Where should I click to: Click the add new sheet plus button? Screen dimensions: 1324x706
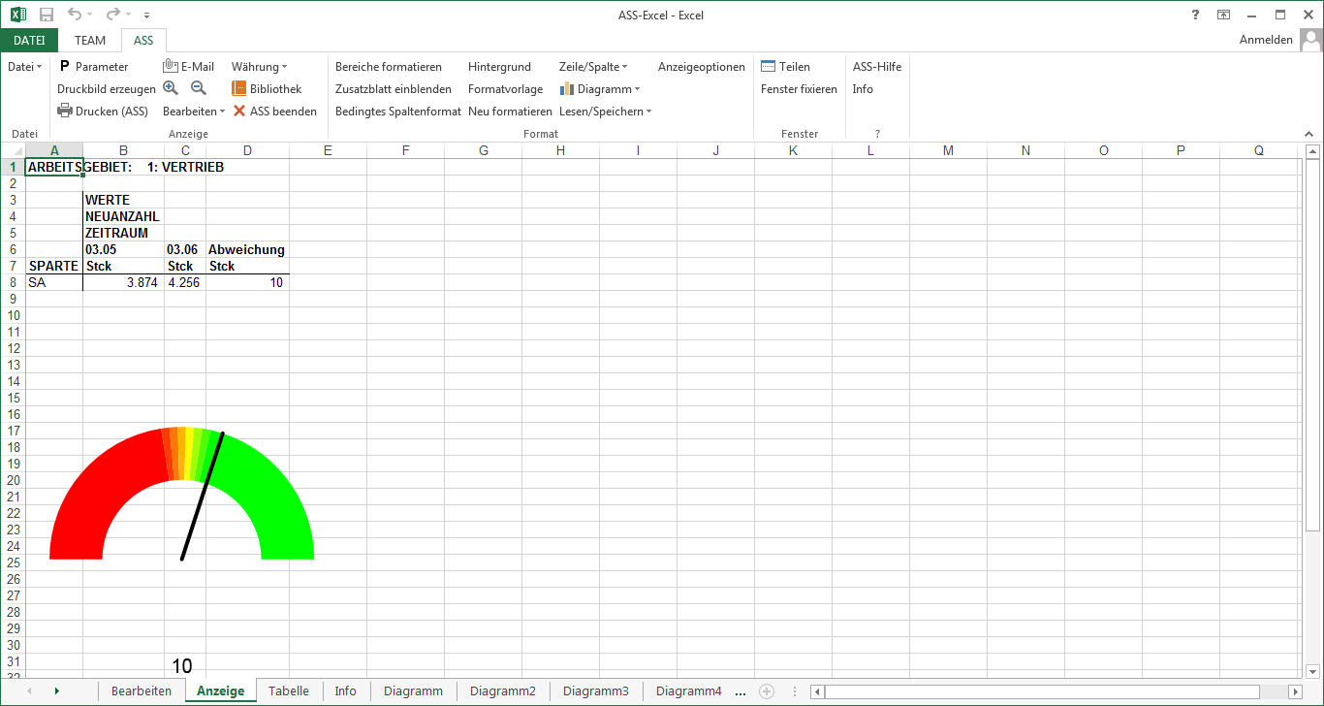[767, 691]
